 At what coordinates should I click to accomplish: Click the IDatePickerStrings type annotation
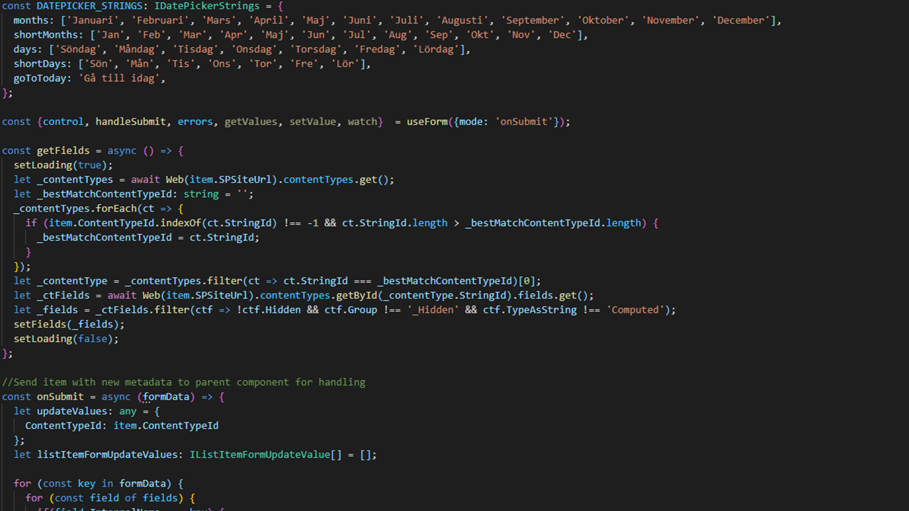tap(207, 6)
